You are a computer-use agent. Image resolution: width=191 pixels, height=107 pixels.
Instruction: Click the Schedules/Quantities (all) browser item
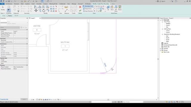(170, 45)
